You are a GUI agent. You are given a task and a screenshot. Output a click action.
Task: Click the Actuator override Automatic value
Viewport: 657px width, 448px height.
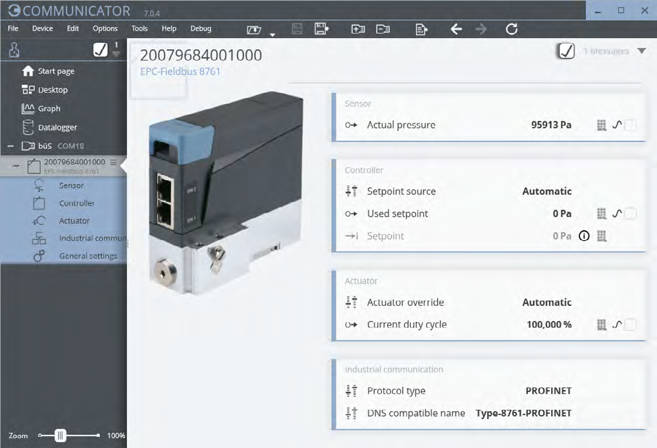(547, 303)
